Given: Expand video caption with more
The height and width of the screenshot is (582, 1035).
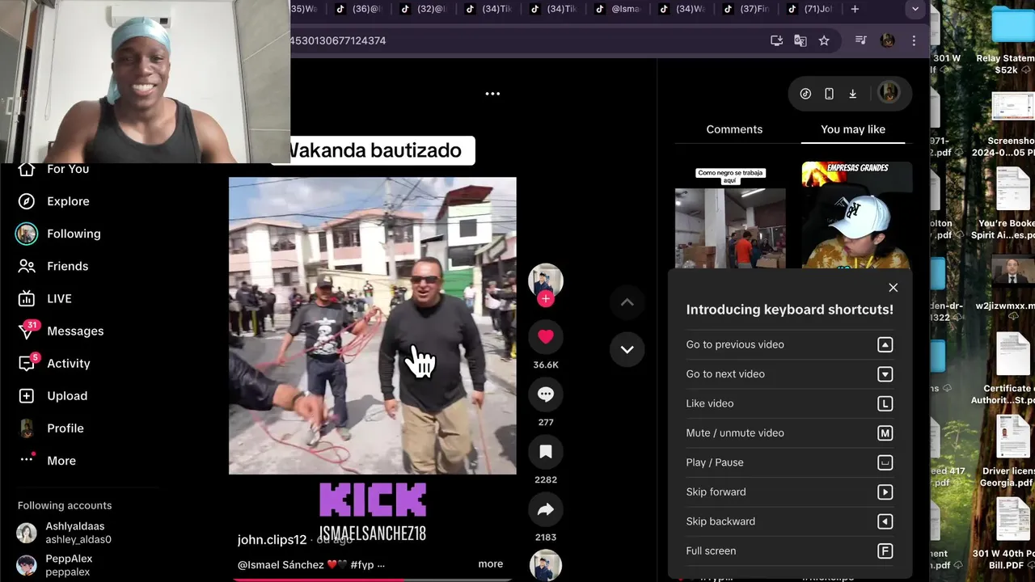Looking at the screenshot, I should coord(491,564).
